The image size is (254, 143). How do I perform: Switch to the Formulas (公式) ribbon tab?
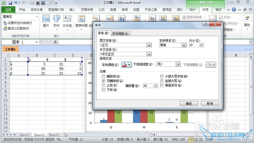[101, 10]
